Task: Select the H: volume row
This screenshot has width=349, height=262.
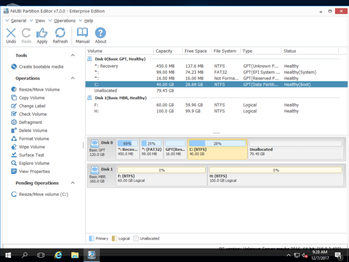Action: [216, 111]
